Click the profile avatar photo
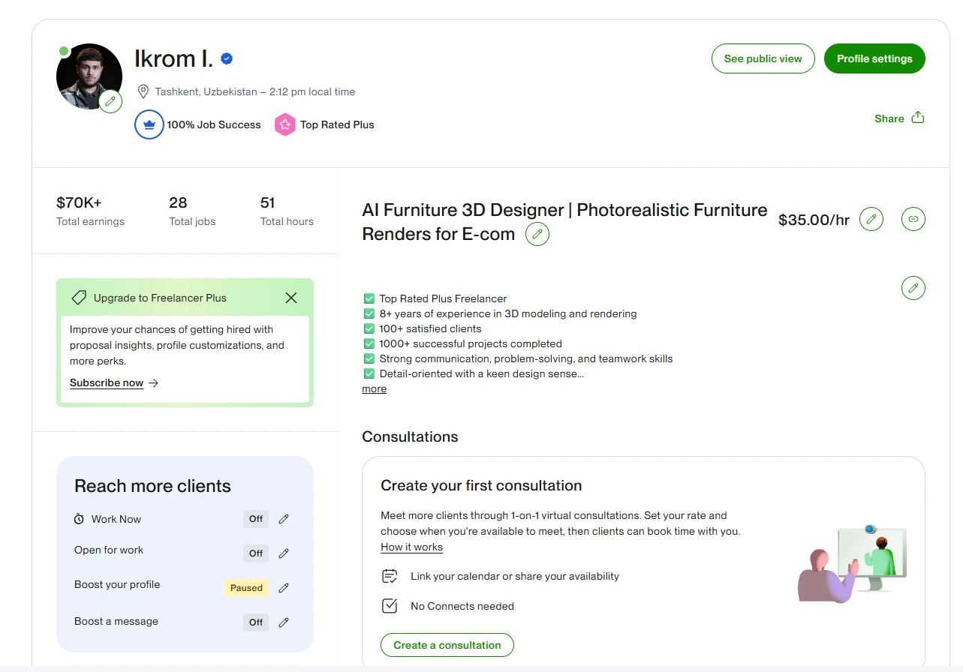 coord(89,76)
